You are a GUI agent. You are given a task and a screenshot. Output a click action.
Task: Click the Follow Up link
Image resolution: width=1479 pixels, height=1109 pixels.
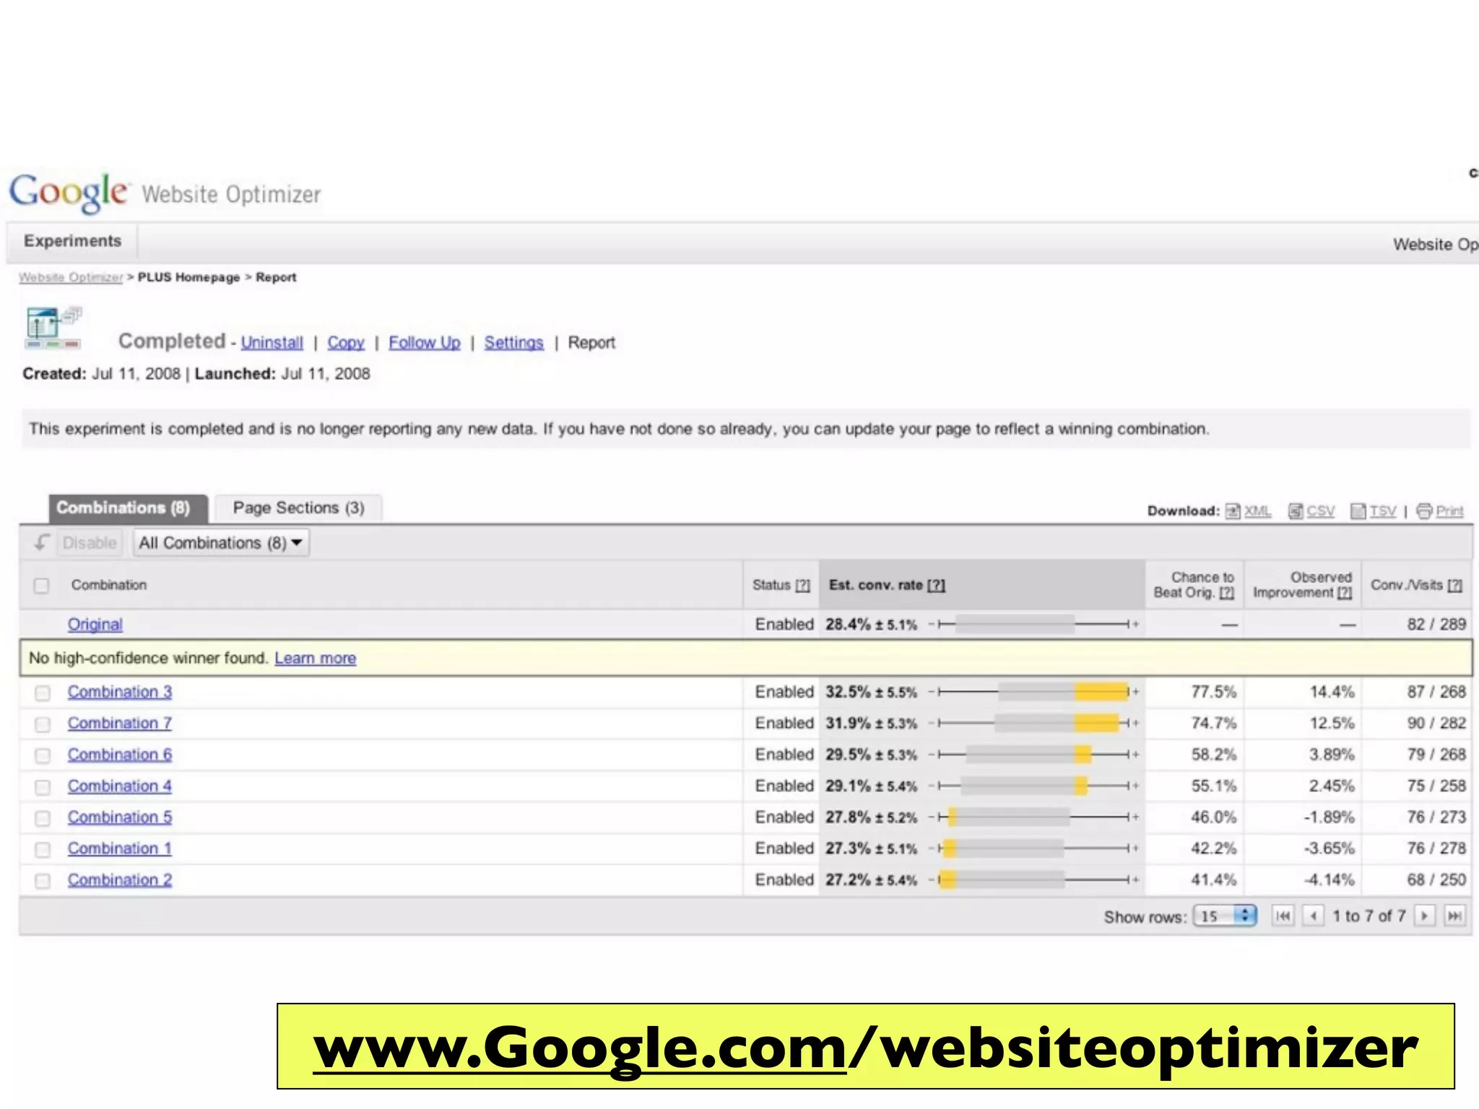click(x=425, y=342)
